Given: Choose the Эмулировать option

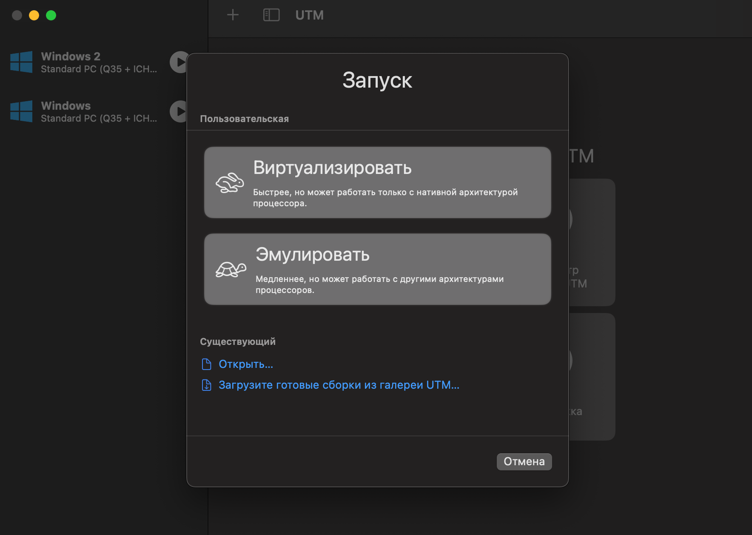Looking at the screenshot, I should tap(378, 269).
